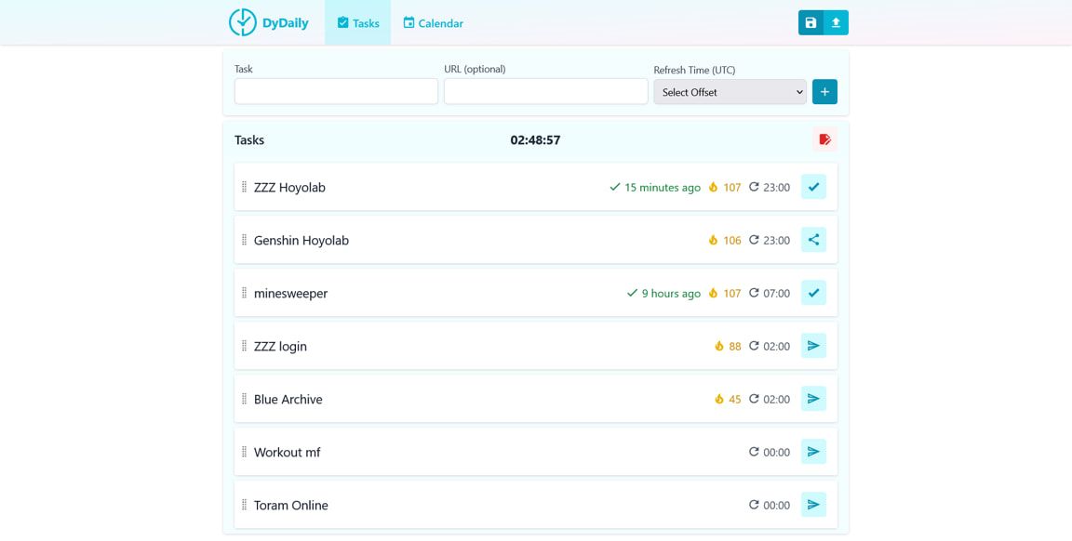The image size is (1072, 541).
Task: Click inside the URL (optional) input field
Action: pos(545,90)
